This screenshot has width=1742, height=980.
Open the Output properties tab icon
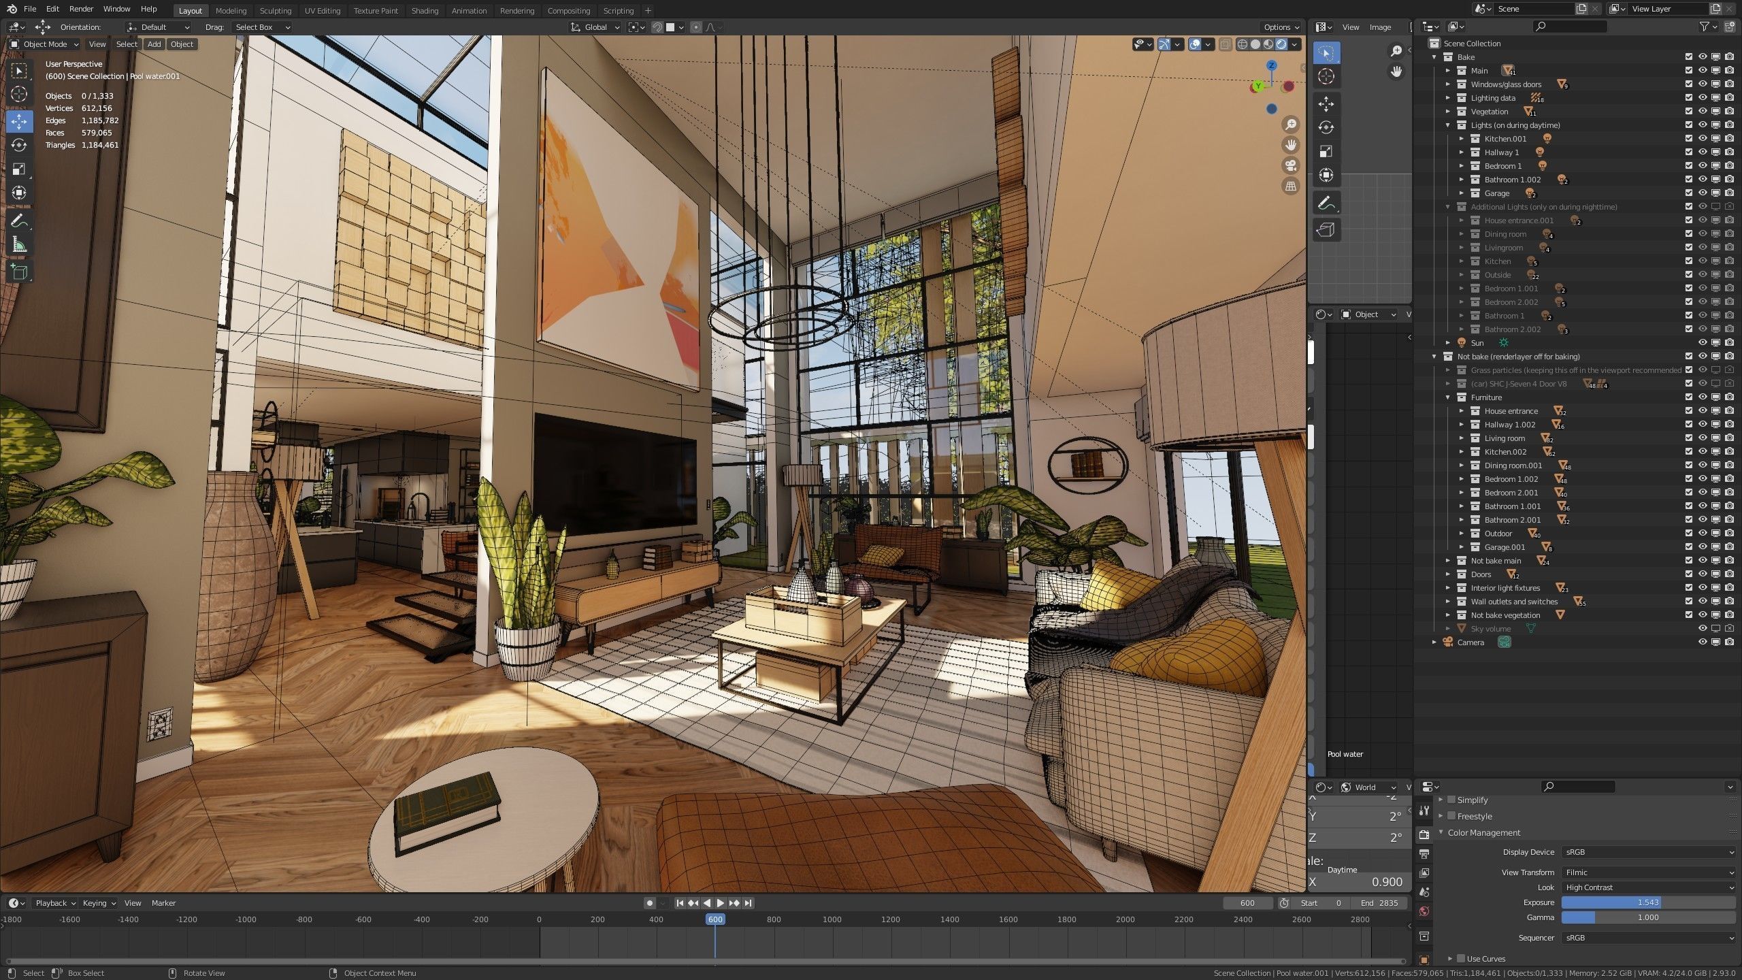1424,853
